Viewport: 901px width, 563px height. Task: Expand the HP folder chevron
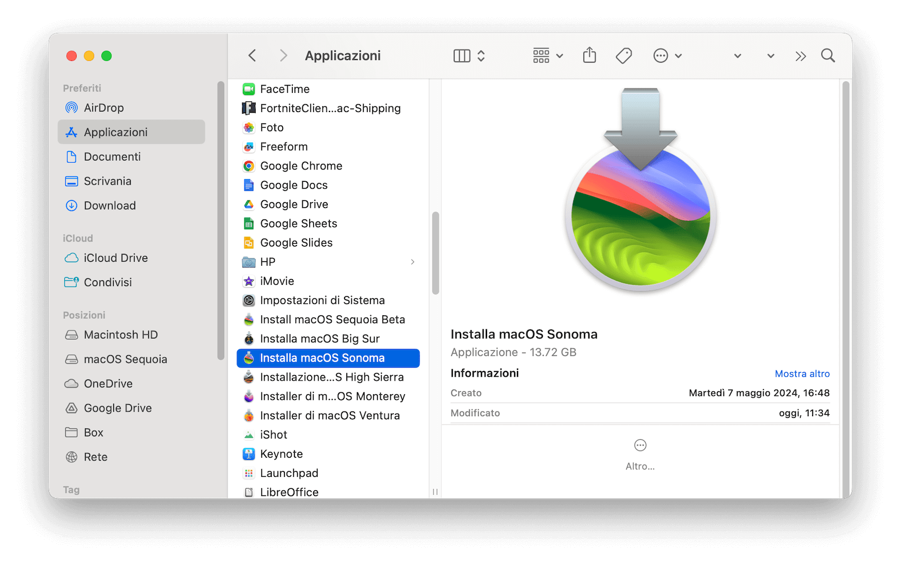coord(413,262)
